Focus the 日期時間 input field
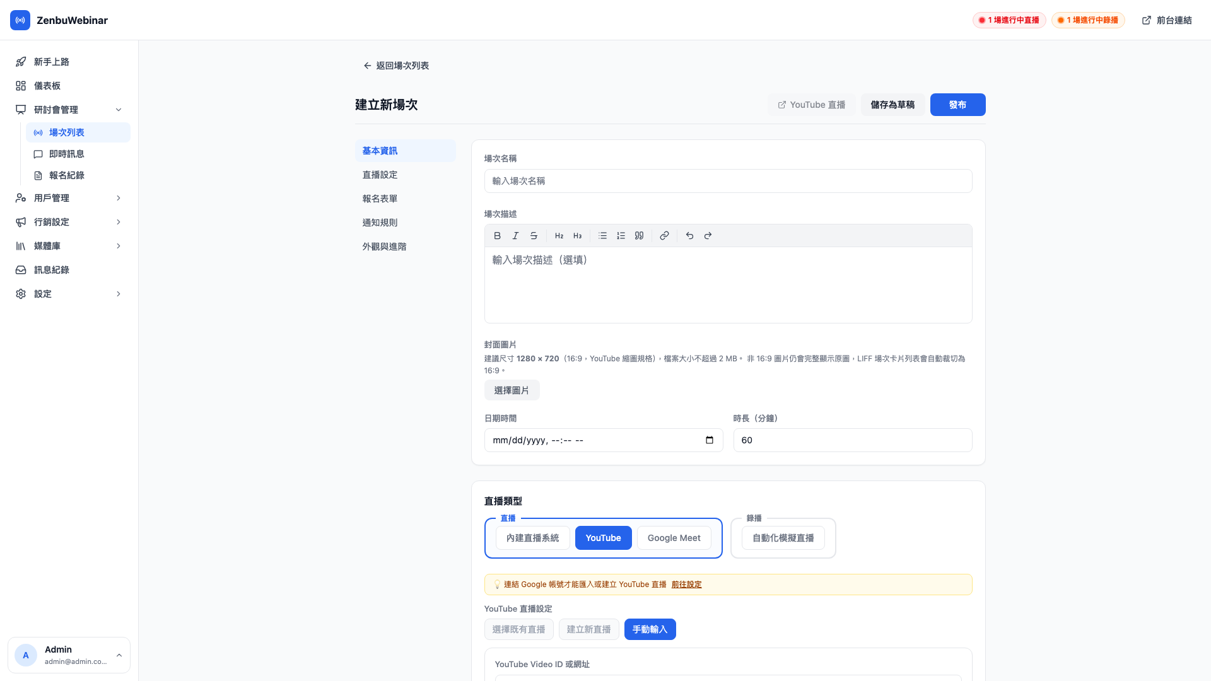The width and height of the screenshot is (1211, 681). click(x=604, y=440)
